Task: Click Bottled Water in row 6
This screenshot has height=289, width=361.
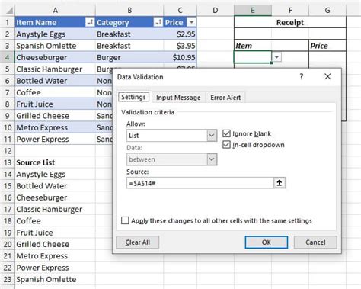Action: click(55, 81)
